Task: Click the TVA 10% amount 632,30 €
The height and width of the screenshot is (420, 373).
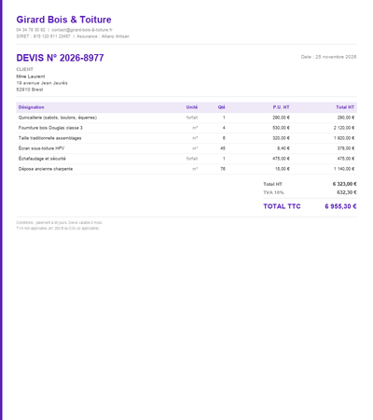Action: pos(347,192)
